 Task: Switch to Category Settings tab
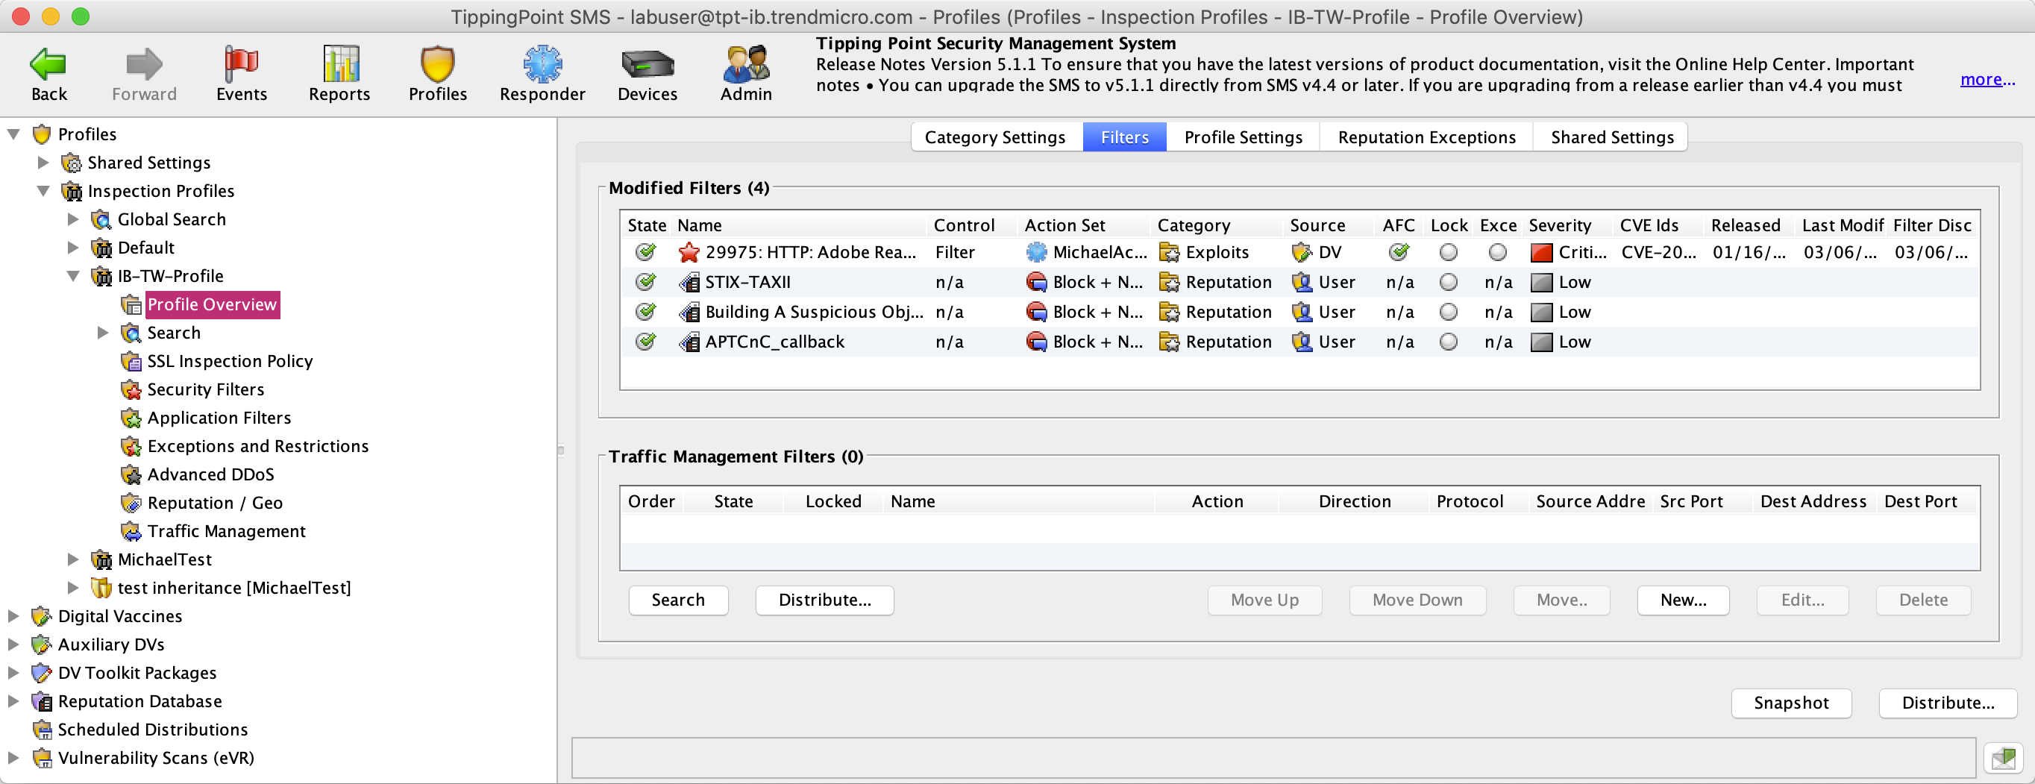point(995,137)
